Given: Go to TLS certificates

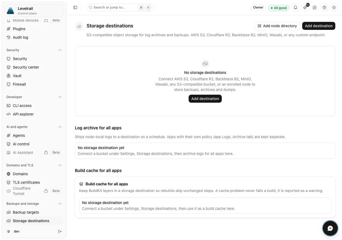Looking at the screenshot, I should pyautogui.click(x=34, y=182).
